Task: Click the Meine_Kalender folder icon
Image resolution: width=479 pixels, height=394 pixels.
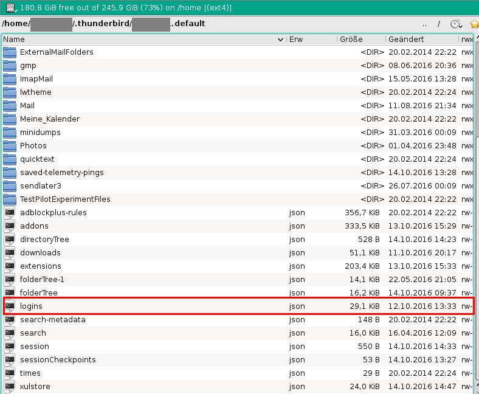Action: point(10,119)
